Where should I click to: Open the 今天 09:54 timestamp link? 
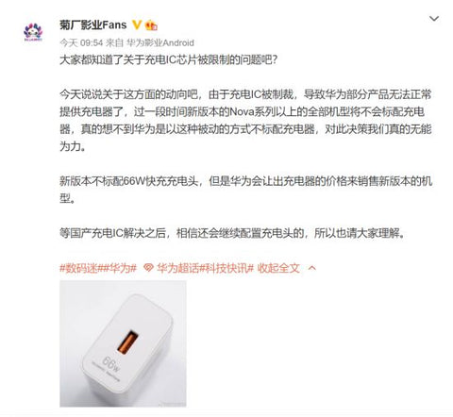tap(81, 42)
